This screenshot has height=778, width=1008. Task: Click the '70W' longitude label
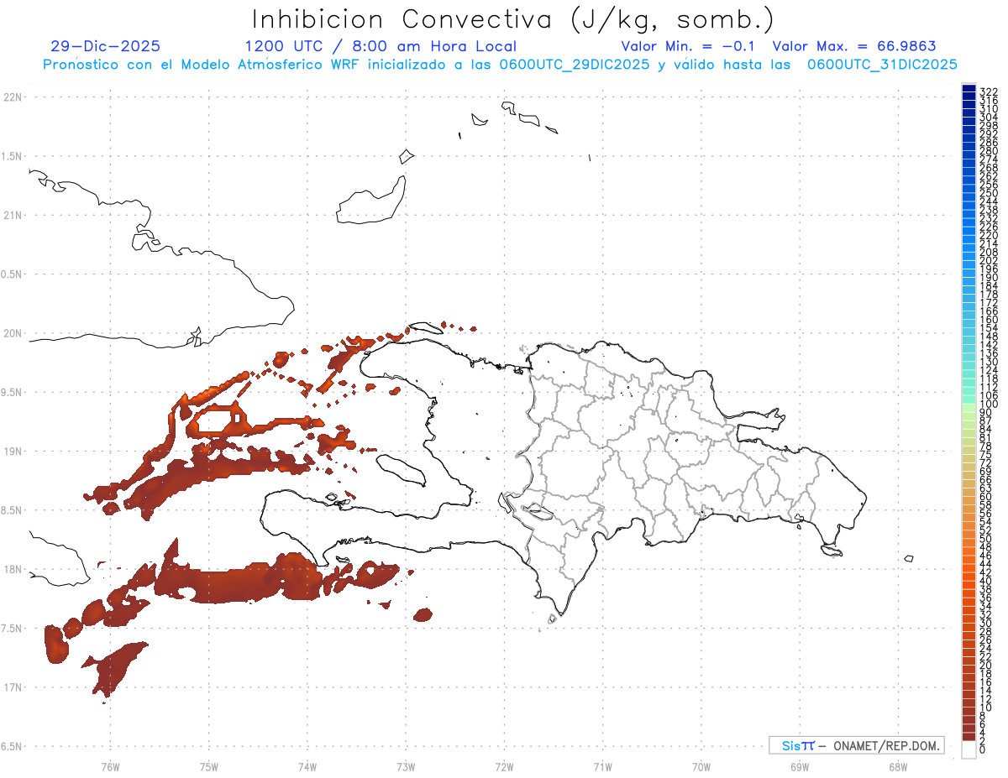pyautogui.click(x=701, y=766)
